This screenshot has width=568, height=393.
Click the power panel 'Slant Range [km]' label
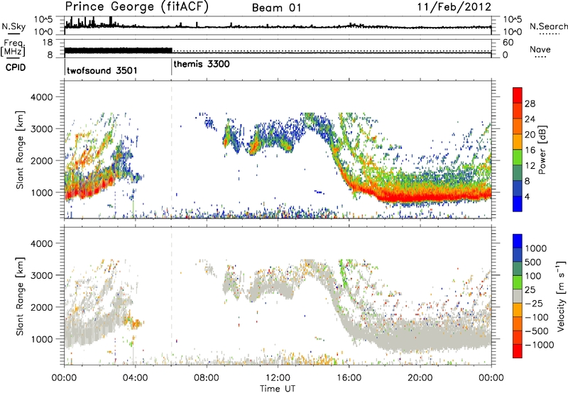[x=20, y=150]
